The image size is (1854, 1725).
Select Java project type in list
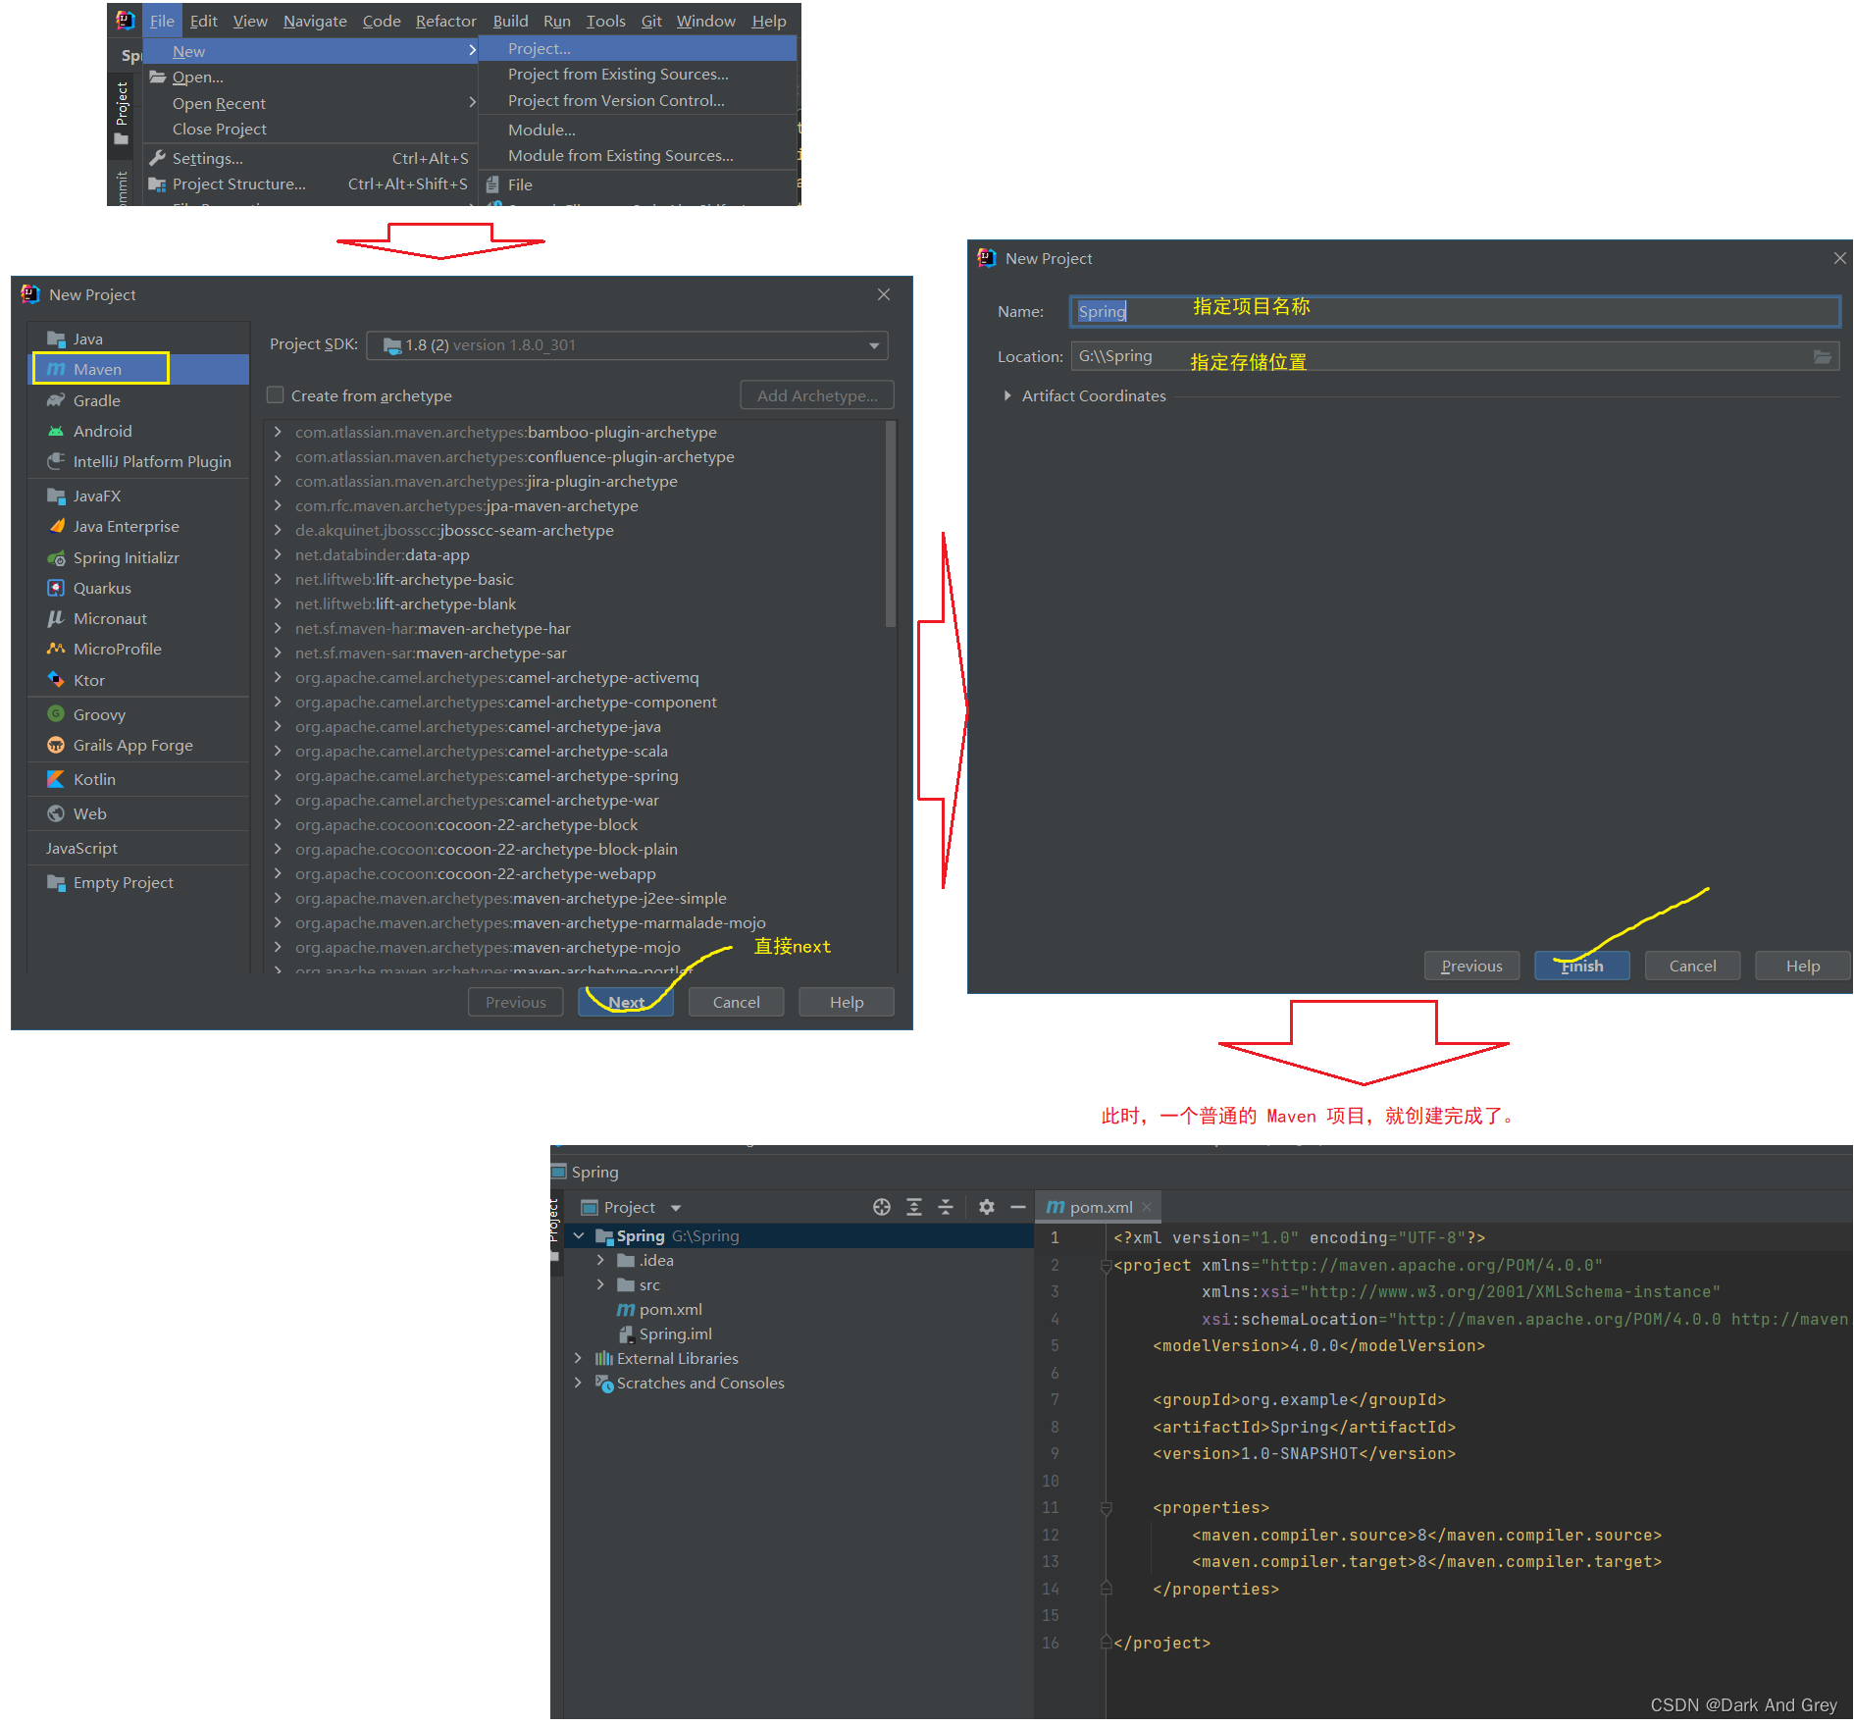click(x=139, y=339)
